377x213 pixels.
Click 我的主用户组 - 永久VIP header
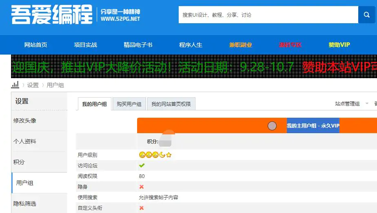point(313,126)
